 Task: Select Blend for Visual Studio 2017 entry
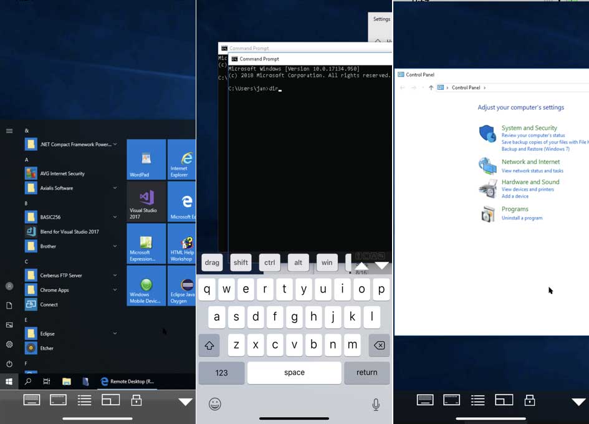click(69, 231)
